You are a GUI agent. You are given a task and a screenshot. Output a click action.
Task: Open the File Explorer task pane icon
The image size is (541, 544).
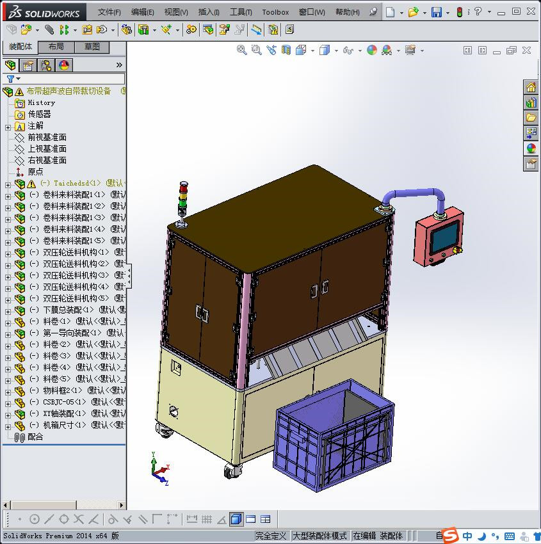[x=531, y=118]
